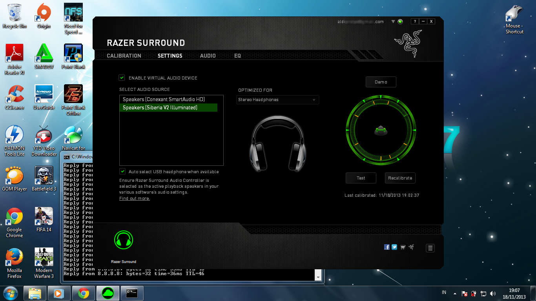Open the Optimized For Stereo Headphones dropdown
Image resolution: width=536 pixels, height=301 pixels.
click(278, 100)
